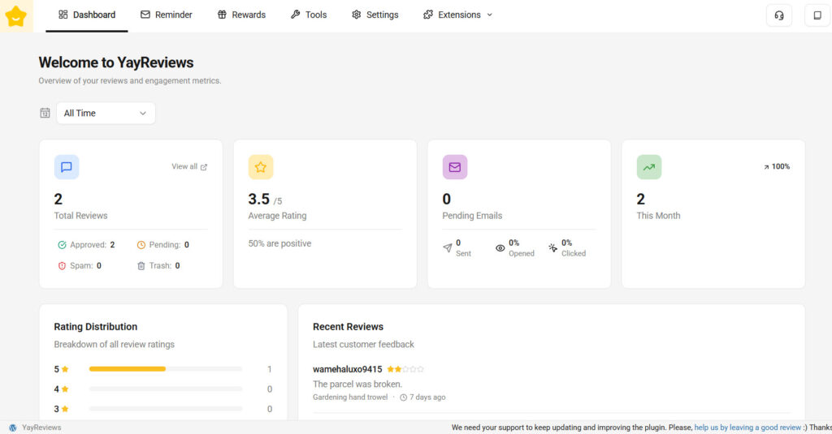Click the Gardening hand trowel product link
The image size is (832, 434).
click(350, 397)
